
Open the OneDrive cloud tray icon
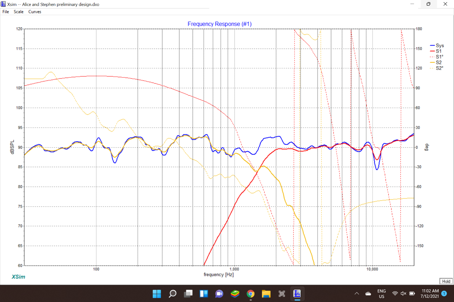coord(368,294)
